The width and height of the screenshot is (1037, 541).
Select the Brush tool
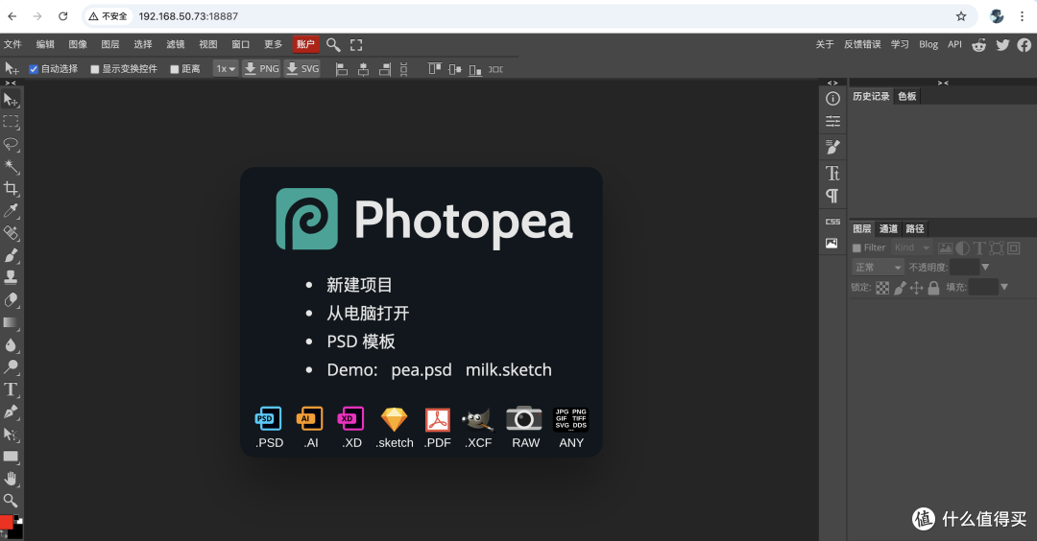pyautogui.click(x=11, y=255)
